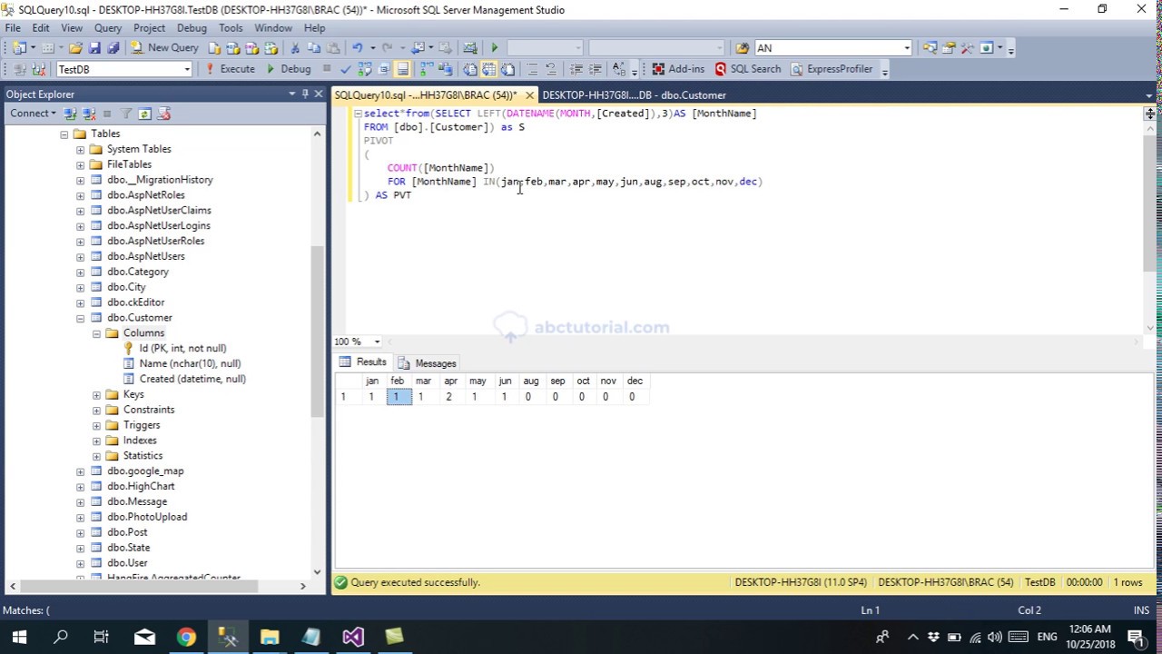Click the Parse checkmark icon
This screenshot has height=654, width=1162.
pos(345,69)
